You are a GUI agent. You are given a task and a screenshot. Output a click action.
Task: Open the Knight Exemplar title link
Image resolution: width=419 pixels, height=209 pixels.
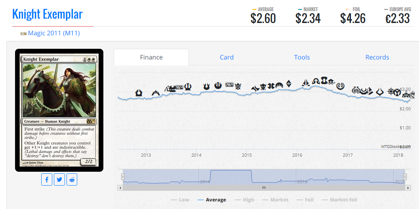[47, 14]
